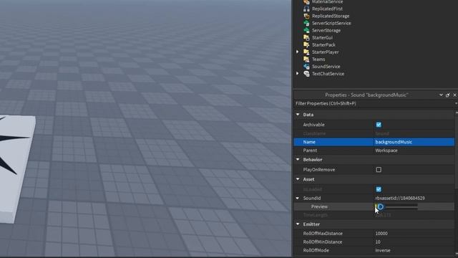Image resolution: width=458 pixels, height=258 pixels.
Task: Click the SoundService speaker icon
Action: [x=306, y=67]
